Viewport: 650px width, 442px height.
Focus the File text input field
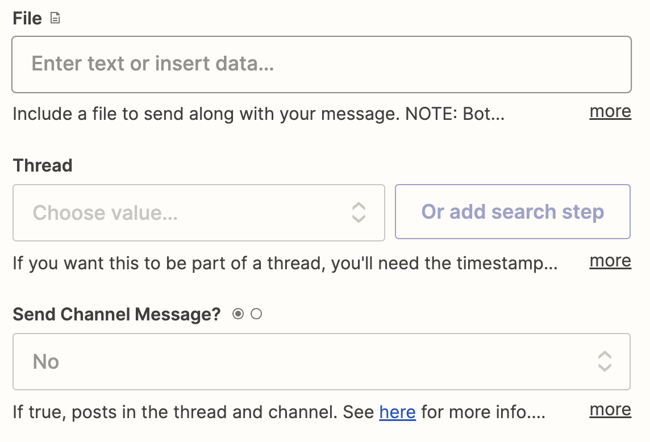click(x=322, y=64)
